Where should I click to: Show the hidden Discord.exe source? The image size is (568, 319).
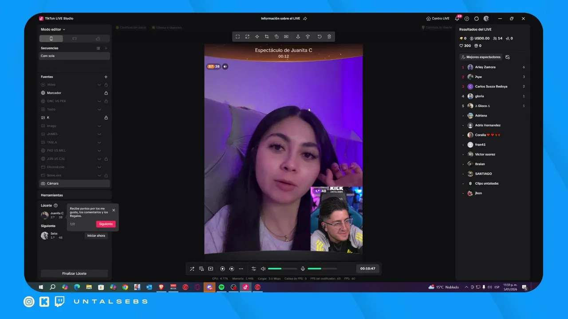pos(99,167)
